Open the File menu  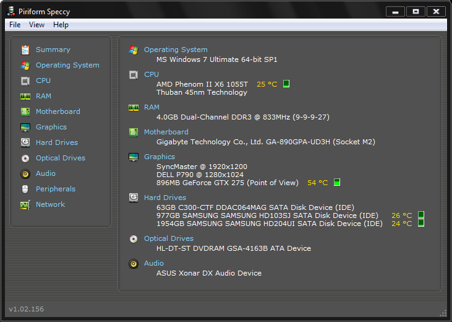(15, 25)
